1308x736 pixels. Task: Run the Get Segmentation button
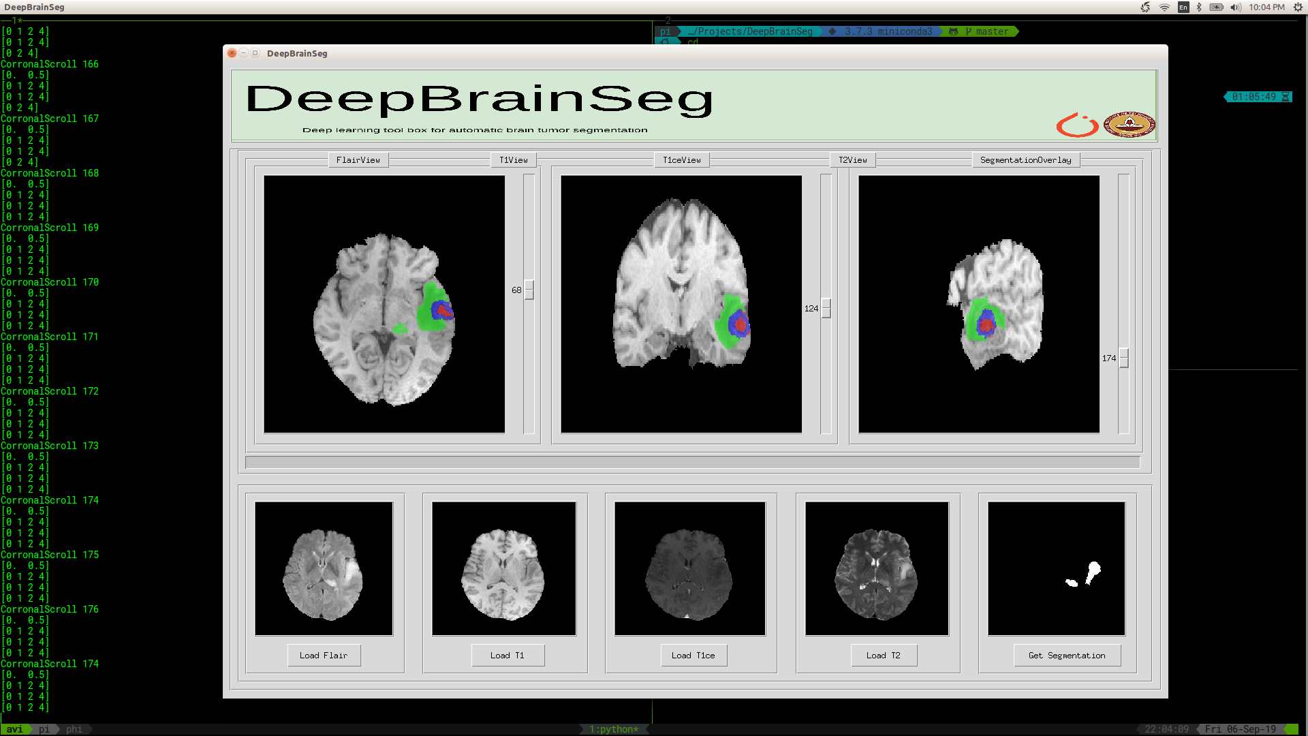(x=1066, y=656)
